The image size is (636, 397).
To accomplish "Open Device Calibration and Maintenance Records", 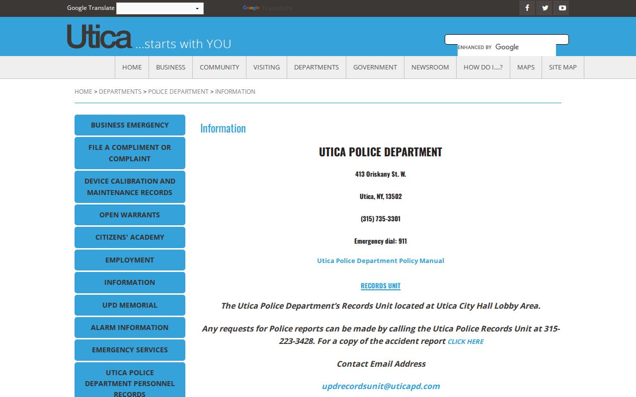I will pyautogui.click(x=130, y=187).
